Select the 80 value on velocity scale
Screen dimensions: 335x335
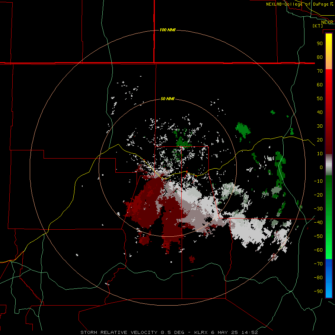tap(320, 57)
